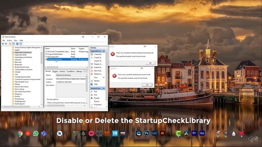Open the View menu
This screenshot has width=262, height=147.
tap(16, 40)
